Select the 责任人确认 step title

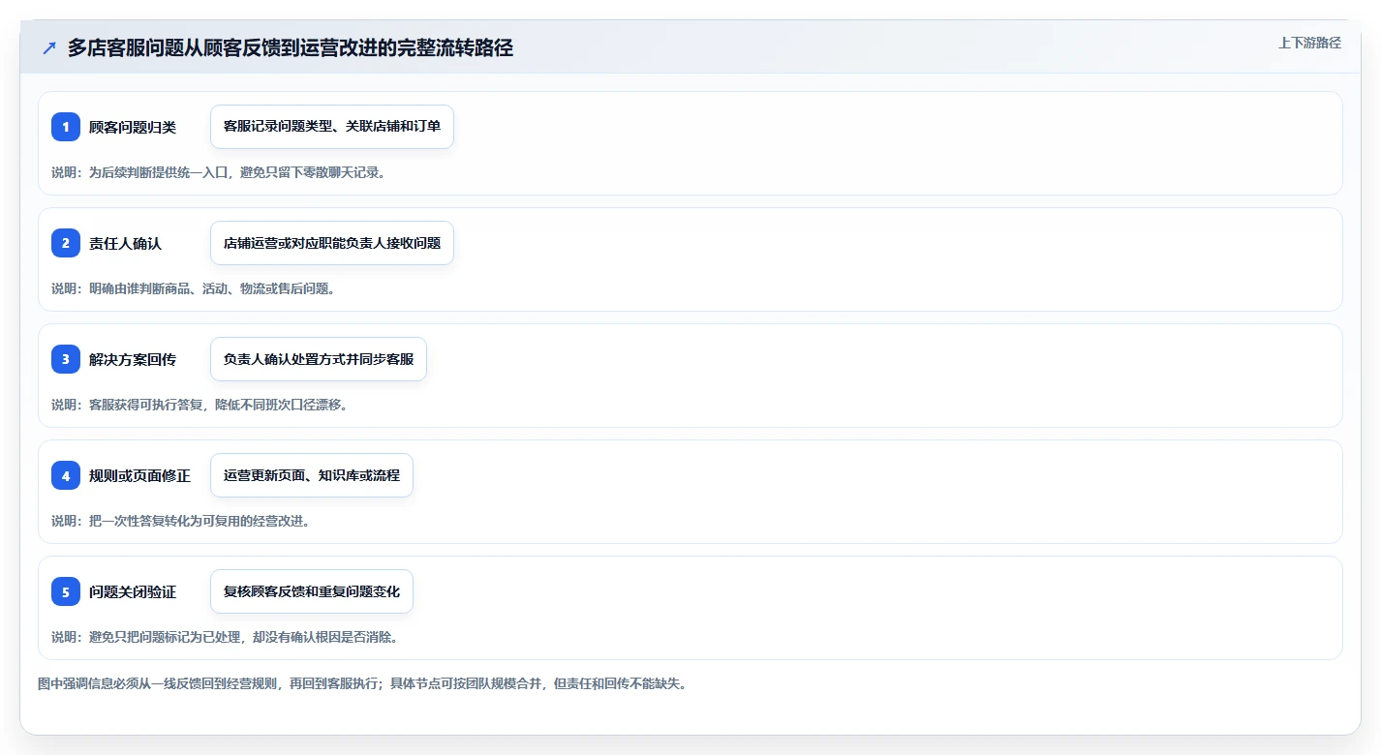point(125,243)
